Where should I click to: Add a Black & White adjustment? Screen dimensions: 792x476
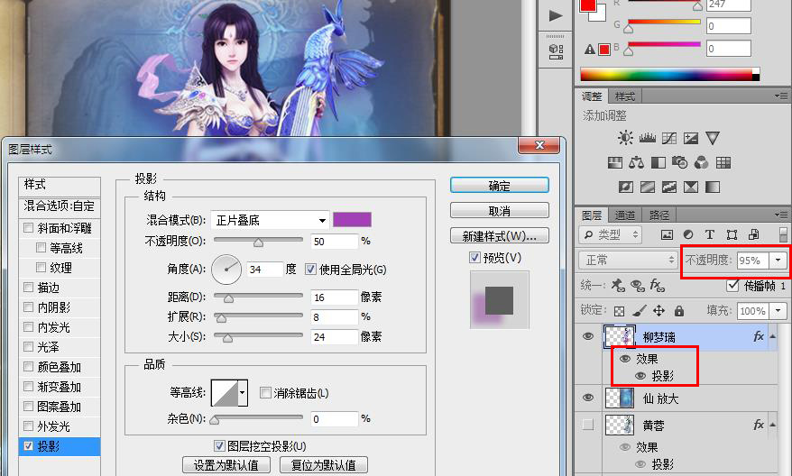[x=658, y=162]
